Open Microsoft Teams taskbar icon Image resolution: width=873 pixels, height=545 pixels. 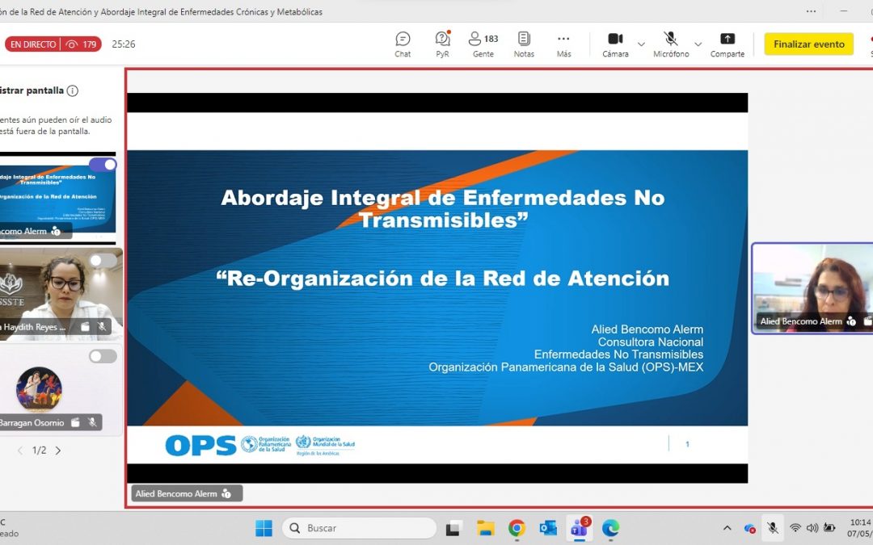579,528
